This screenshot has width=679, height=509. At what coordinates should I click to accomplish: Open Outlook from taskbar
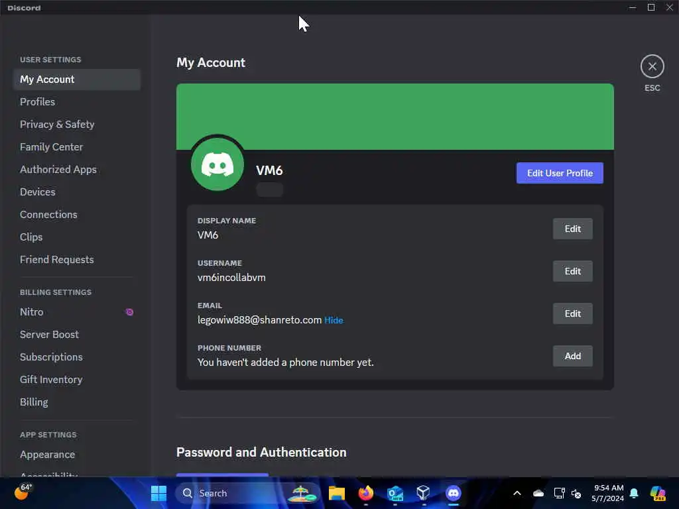395,493
